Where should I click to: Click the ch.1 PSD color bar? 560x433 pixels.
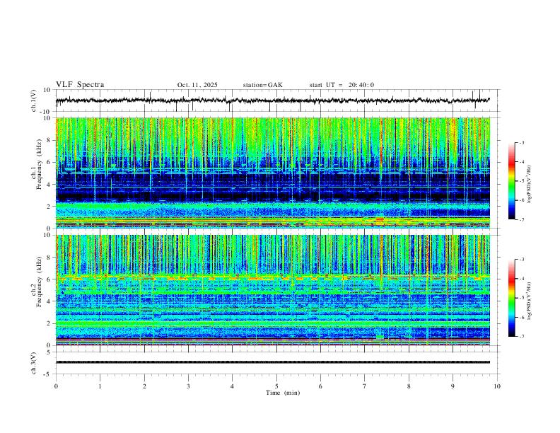(511, 181)
